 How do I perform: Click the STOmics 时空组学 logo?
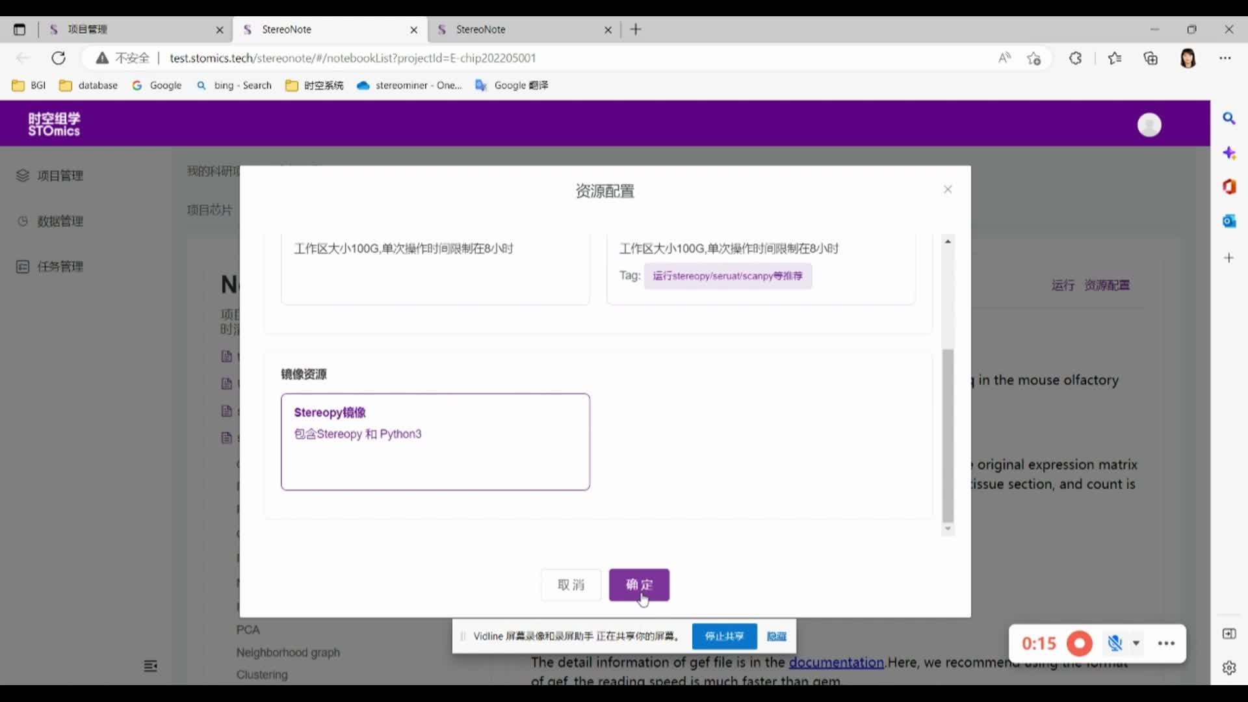(54, 123)
